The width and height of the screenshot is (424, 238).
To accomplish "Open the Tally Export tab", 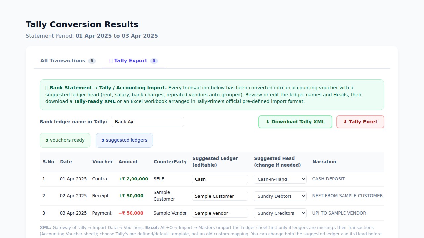I will [x=133, y=61].
